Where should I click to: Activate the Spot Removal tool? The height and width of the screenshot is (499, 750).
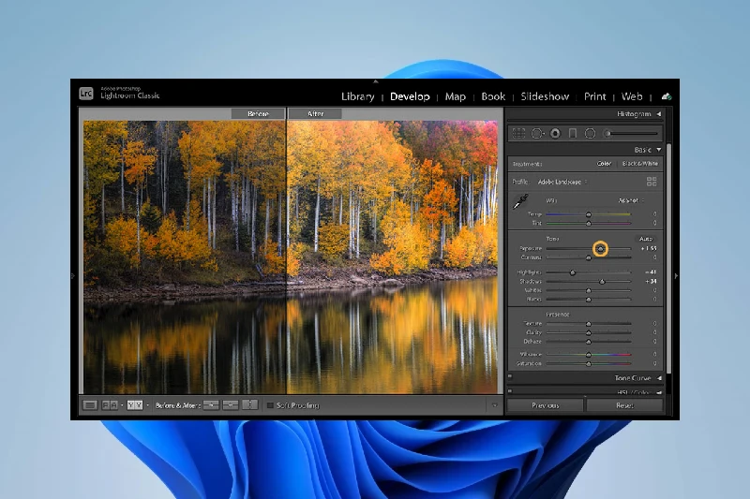tap(537, 133)
